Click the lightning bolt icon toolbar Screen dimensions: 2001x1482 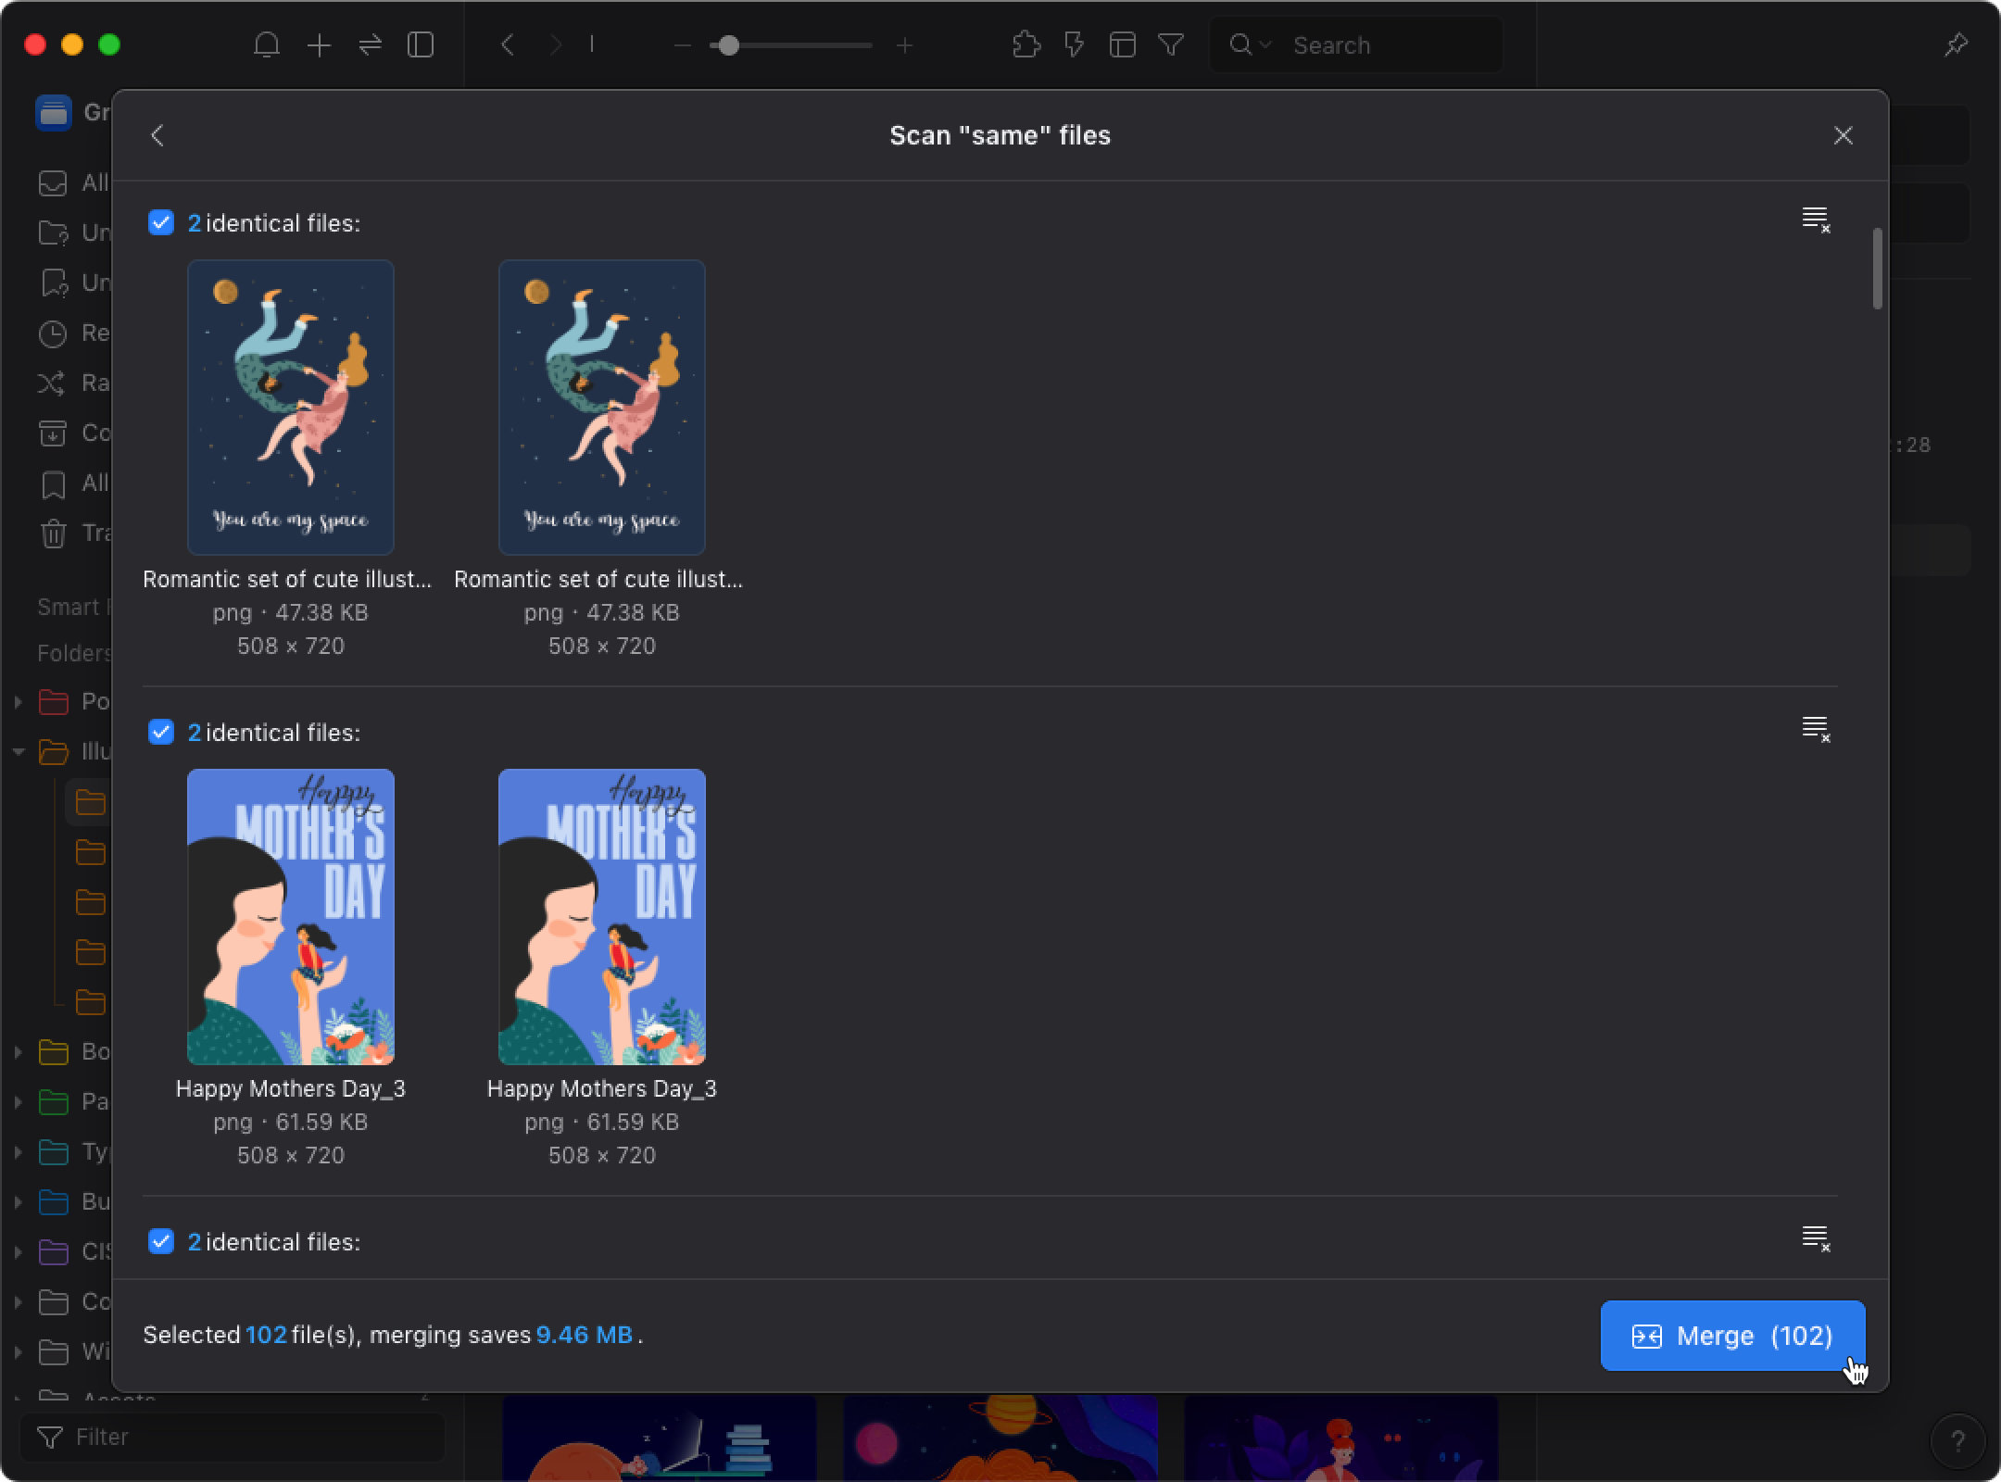tap(1071, 44)
